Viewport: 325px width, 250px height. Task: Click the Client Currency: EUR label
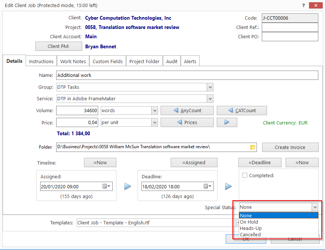pyautogui.click(x=285, y=123)
